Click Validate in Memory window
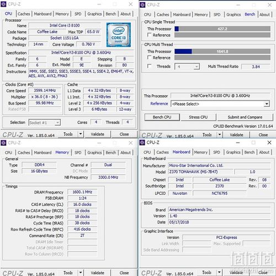The height and width of the screenshot is (276, 276). [98, 273]
